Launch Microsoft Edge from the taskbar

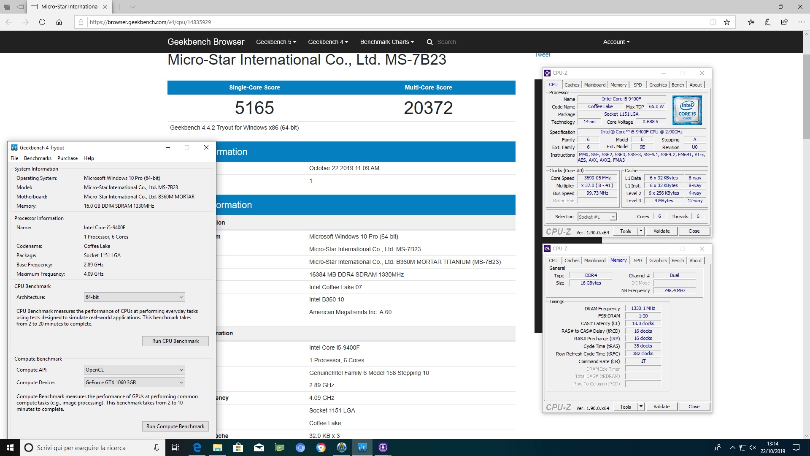[197, 448]
